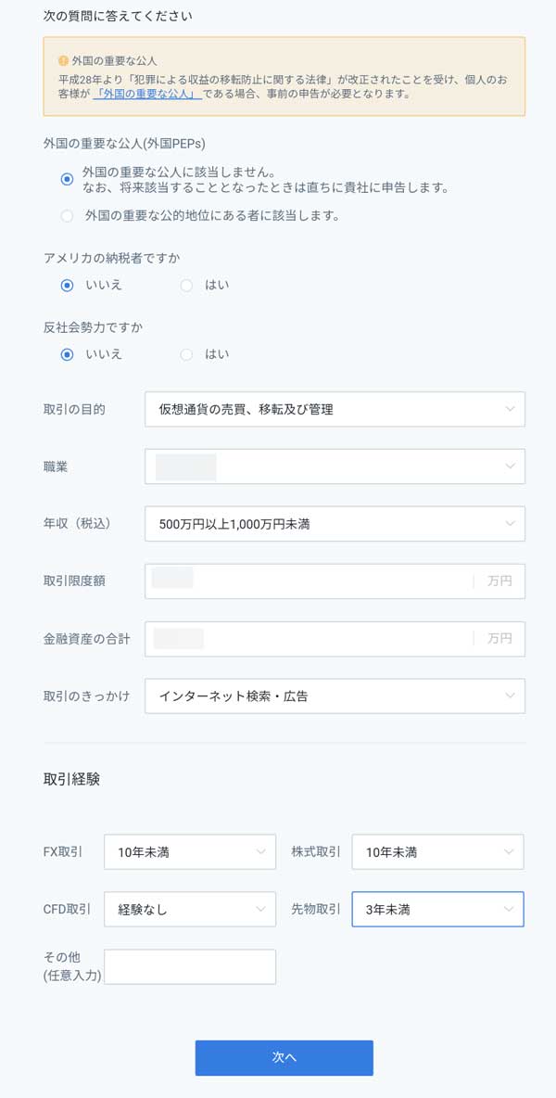Screen dimensions: 556x1098
Task: Select 外国の重要な公的地位にある者に該当します radio option
Action: tap(67, 216)
